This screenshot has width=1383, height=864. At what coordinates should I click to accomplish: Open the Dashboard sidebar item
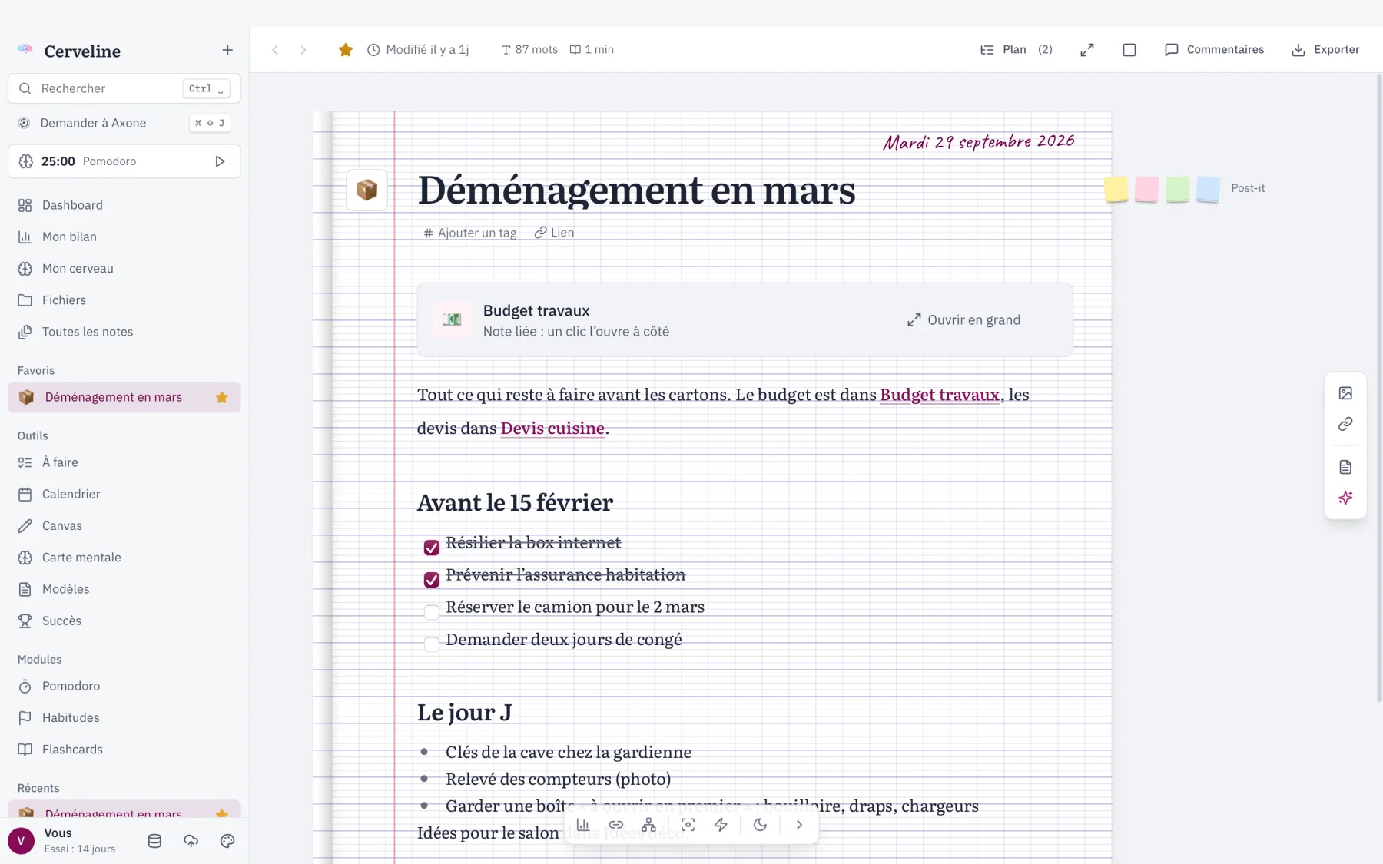tap(124, 205)
